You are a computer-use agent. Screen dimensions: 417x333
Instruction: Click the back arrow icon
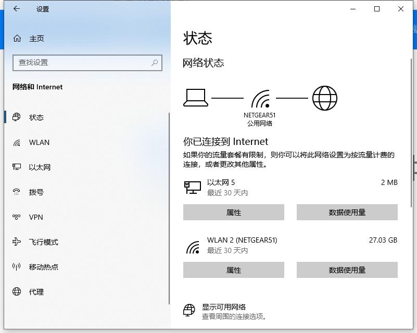pos(15,9)
